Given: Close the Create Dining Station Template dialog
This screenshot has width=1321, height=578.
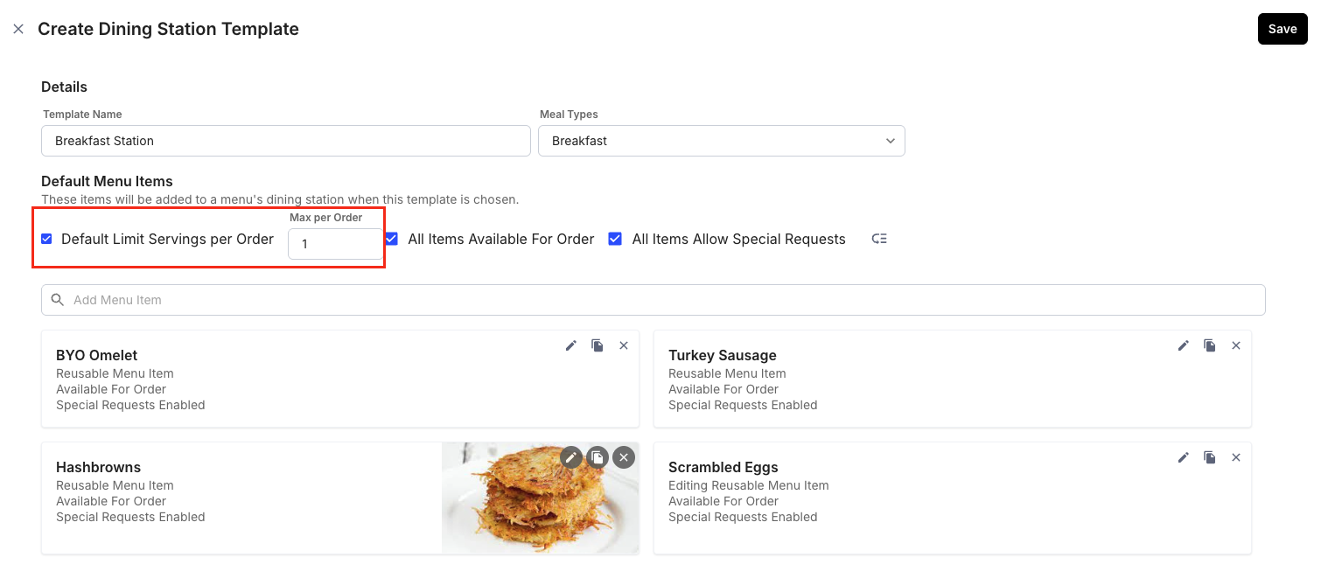Looking at the screenshot, I should point(18,29).
